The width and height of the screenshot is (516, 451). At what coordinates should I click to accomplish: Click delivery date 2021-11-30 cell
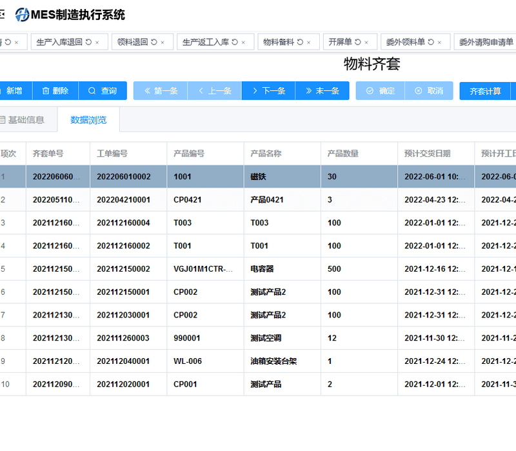point(435,338)
